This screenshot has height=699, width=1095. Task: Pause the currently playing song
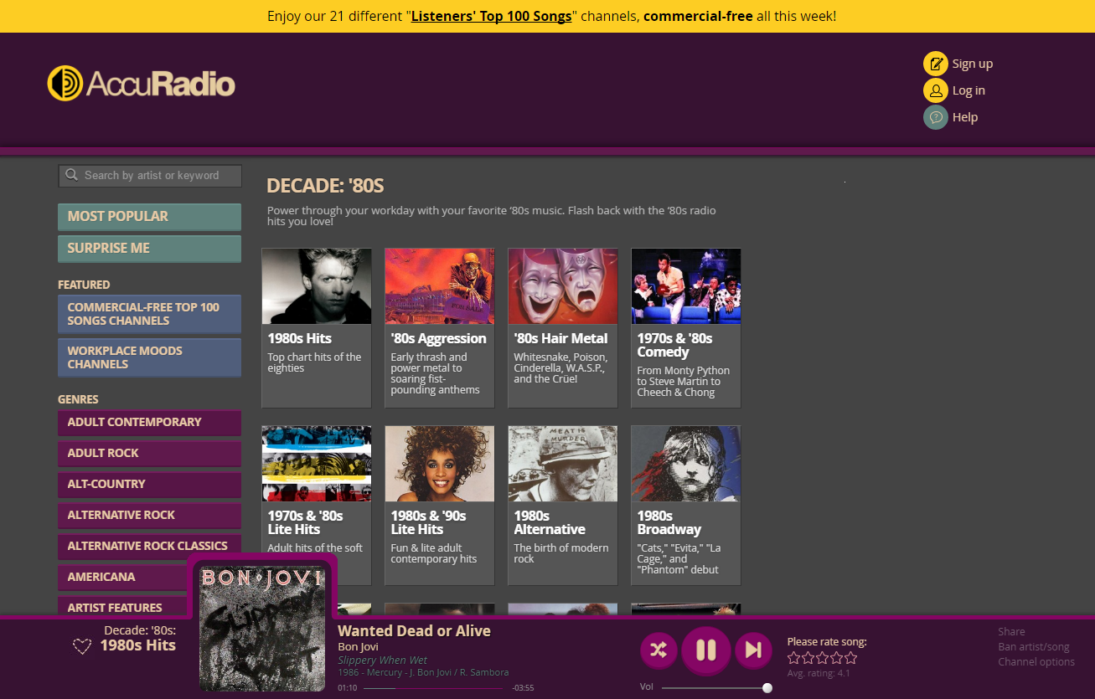(x=706, y=650)
